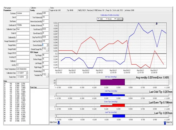Select data row 48 in the Data list
This screenshot has height=130, width=176.
(15, 121)
